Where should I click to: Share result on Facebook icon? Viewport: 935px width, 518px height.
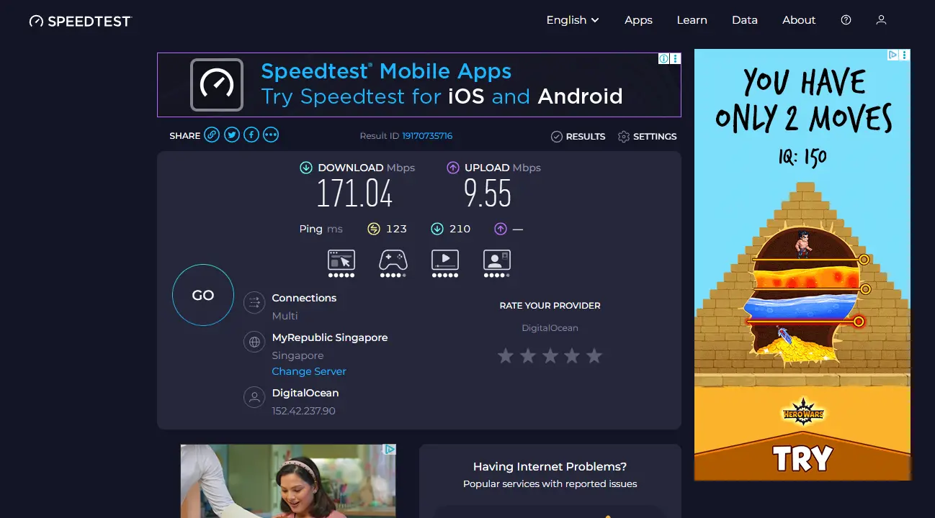[251, 135]
